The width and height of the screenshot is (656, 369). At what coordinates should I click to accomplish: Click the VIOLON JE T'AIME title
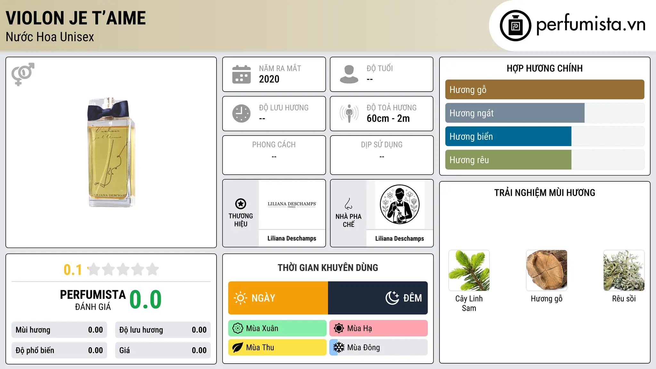click(x=76, y=18)
